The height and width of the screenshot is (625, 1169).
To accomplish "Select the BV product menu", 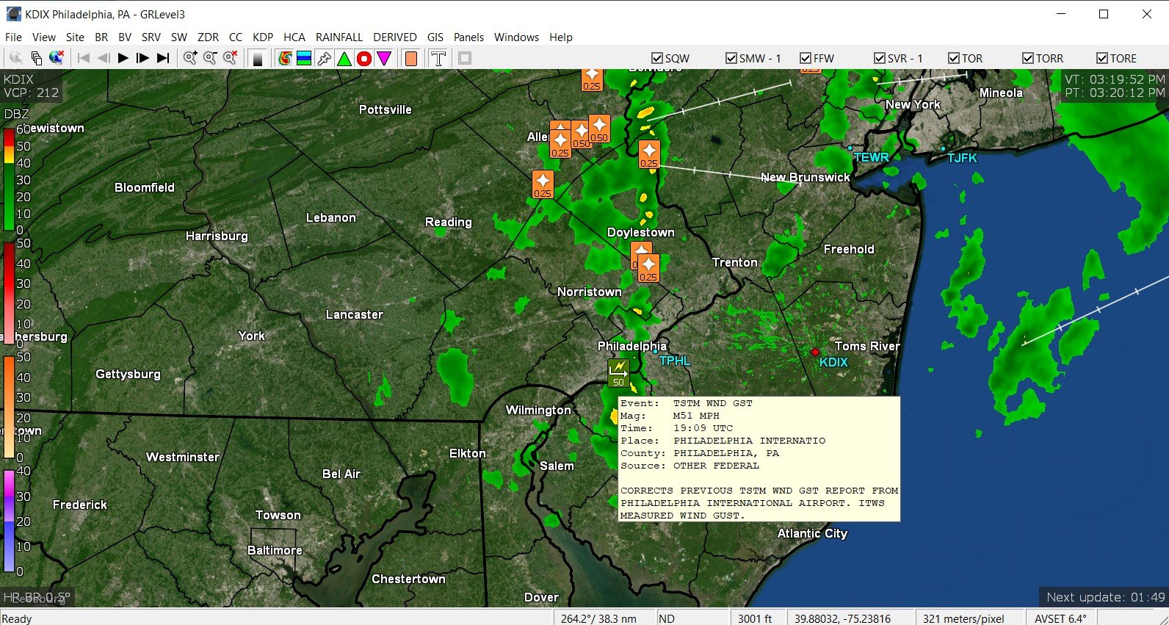I will click(125, 37).
